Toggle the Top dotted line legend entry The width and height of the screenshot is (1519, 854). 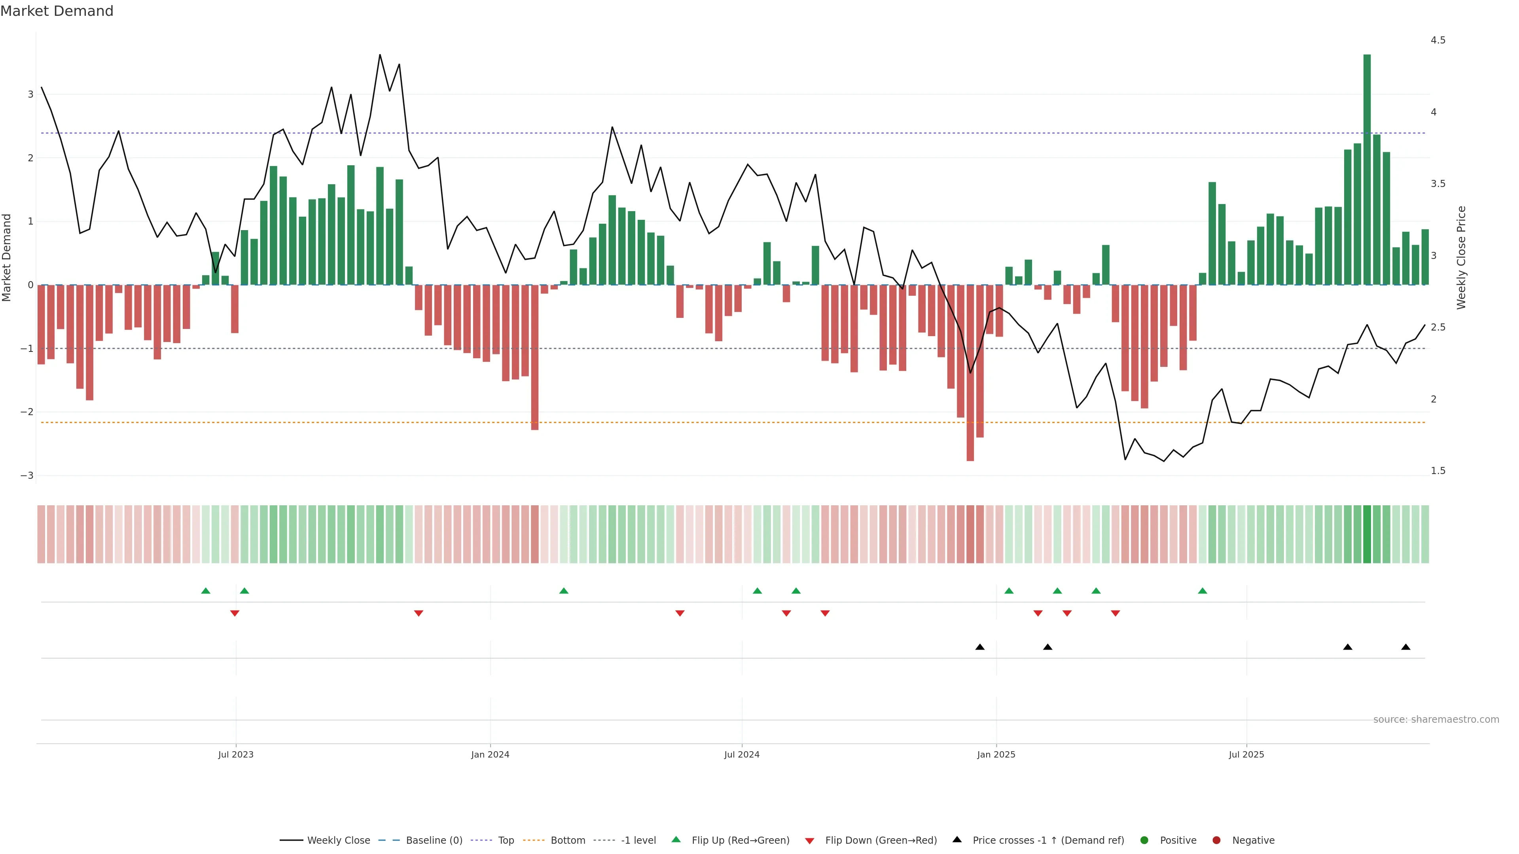(506, 840)
